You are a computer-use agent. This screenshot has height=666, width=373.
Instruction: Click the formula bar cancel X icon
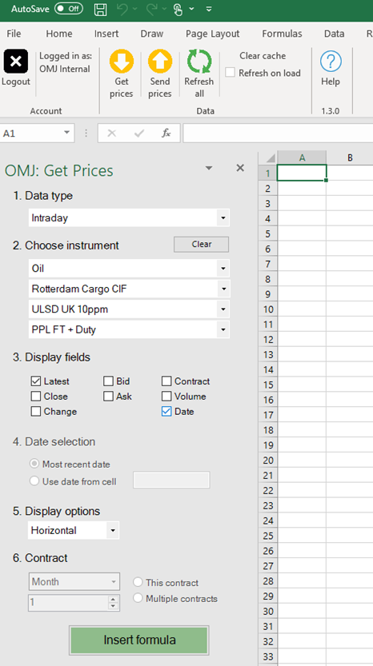111,134
